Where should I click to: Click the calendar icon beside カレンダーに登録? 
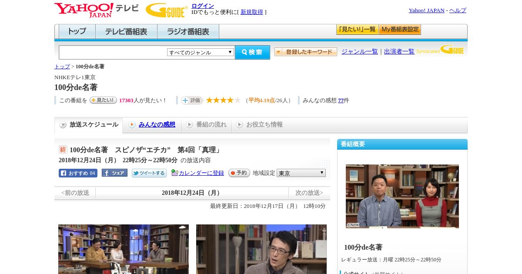pyautogui.click(x=174, y=172)
